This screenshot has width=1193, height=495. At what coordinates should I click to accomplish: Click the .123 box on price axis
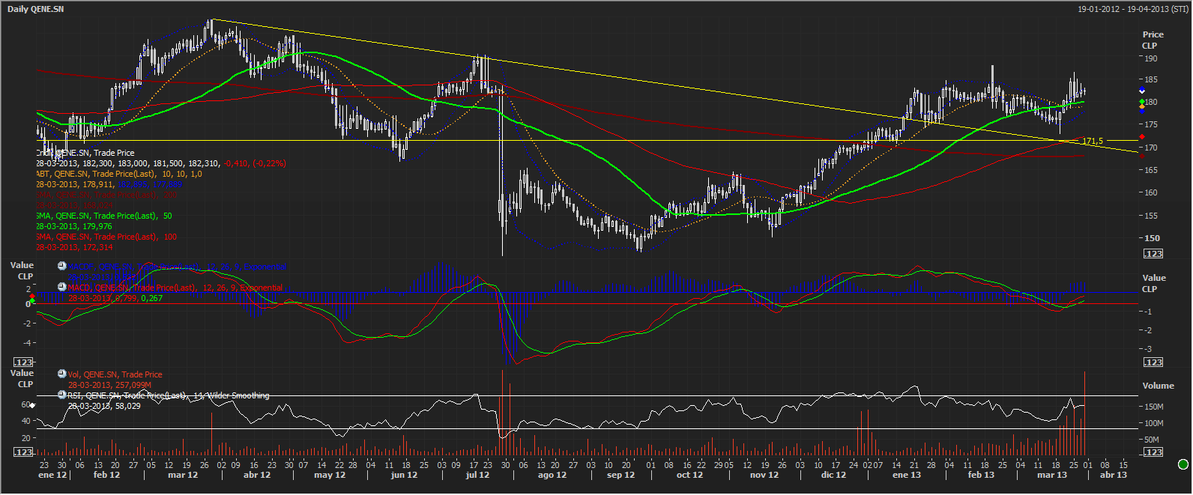(x=1153, y=254)
